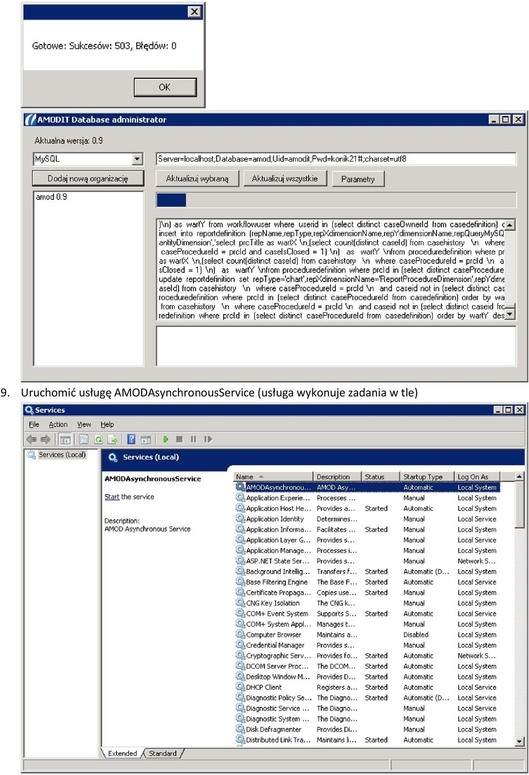Click gear icon of Application Identity row
Image resolution: width=529 pixels, height=775 pixels.
pyautogui.click(x=240, y=519)
